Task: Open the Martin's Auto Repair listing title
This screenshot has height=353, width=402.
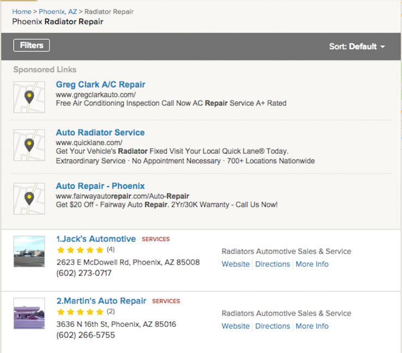Action: pos(101,301)
